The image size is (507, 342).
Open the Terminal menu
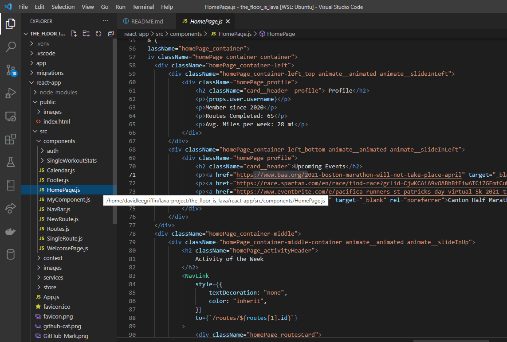(x=143, y=7)
